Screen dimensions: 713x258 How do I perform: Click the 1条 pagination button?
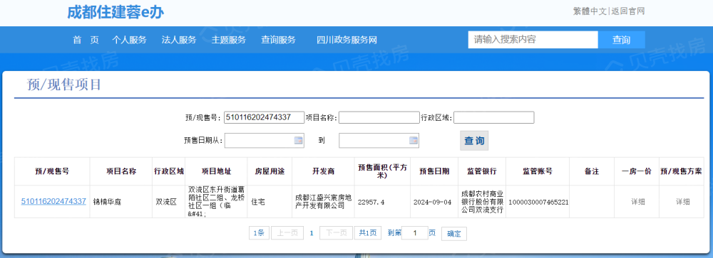259,233
